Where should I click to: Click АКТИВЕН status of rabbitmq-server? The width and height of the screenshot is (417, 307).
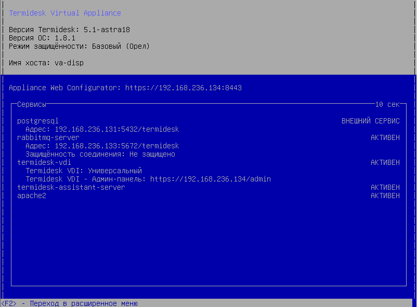[x=385, y=137]
